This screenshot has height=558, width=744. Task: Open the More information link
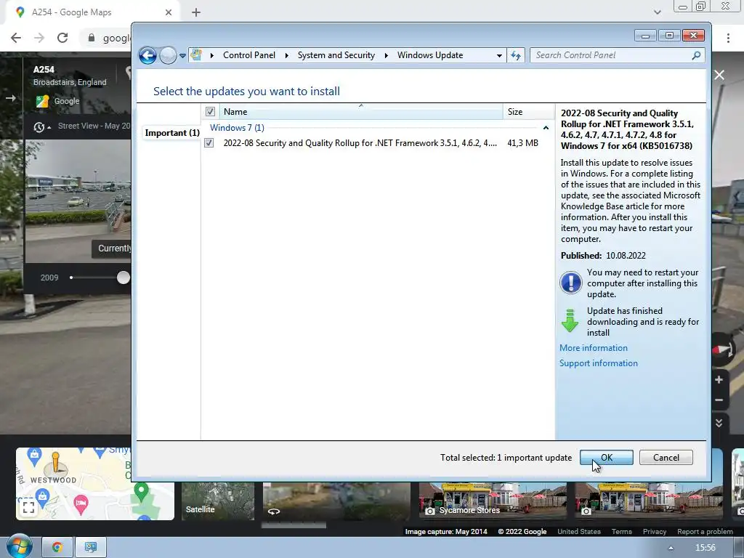click(593, 348)
